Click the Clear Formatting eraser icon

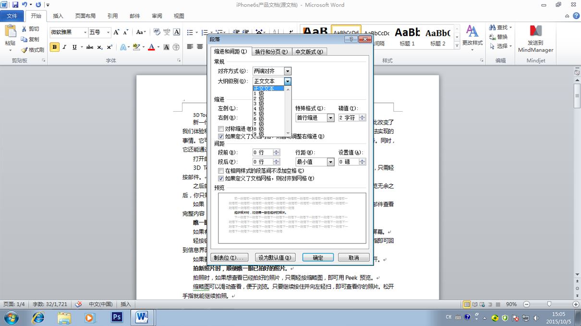pos(157,32)
